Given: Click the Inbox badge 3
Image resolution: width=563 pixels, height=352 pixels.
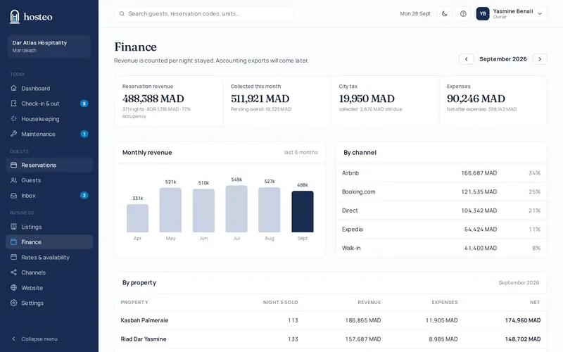Looking at the screenshot, I should (x=84, y=196).
